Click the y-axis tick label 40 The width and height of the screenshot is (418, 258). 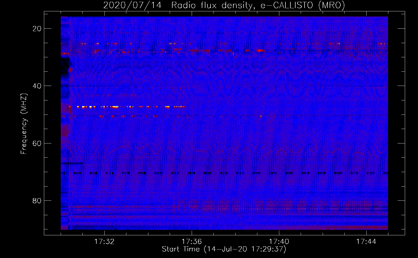click(x=37, y=86)
